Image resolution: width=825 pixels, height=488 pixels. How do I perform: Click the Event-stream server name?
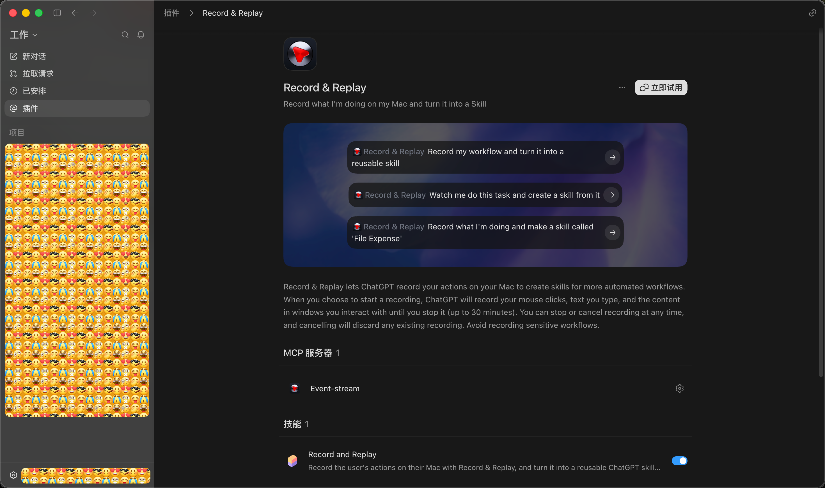[x=335, y=389]
